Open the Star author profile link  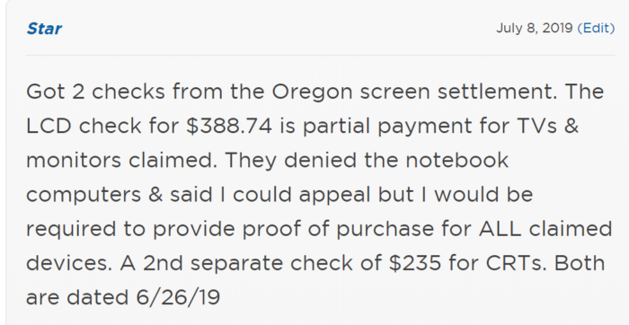point(44,29)
